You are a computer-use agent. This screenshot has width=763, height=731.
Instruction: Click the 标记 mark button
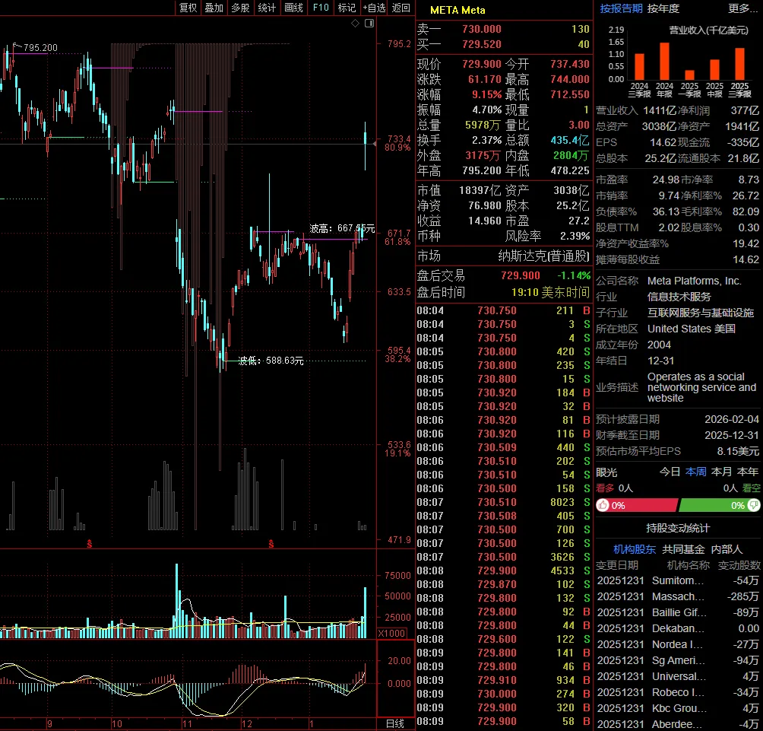click(347, 8)
